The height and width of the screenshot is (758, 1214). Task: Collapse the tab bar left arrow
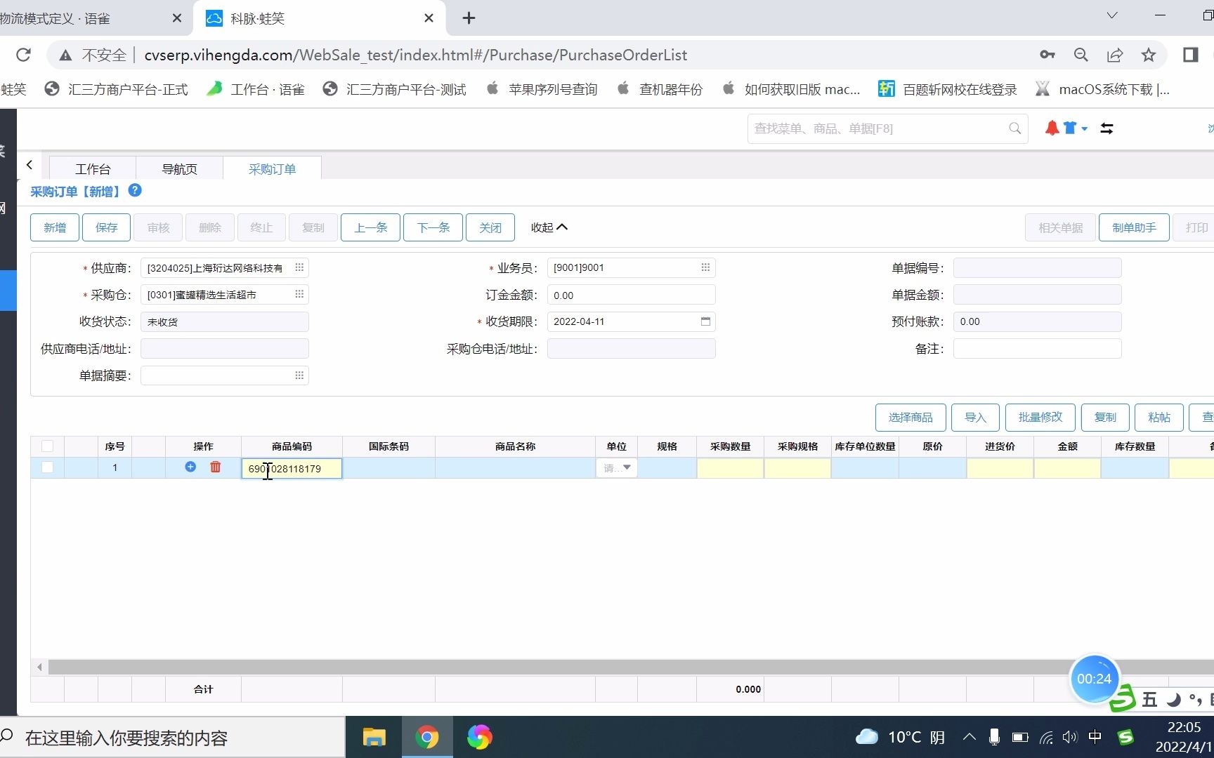point(30,165)
